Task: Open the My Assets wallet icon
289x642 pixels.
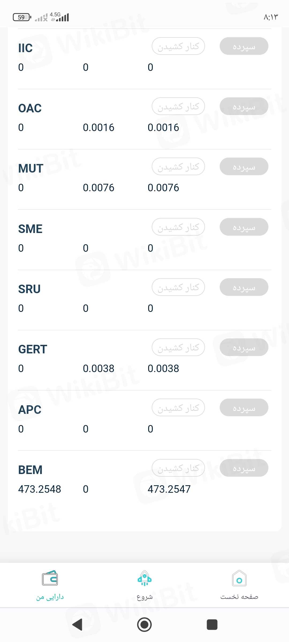Action: click(50, 578)
